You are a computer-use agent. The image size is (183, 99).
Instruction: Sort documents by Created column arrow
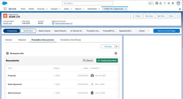(x=99, y=68)
